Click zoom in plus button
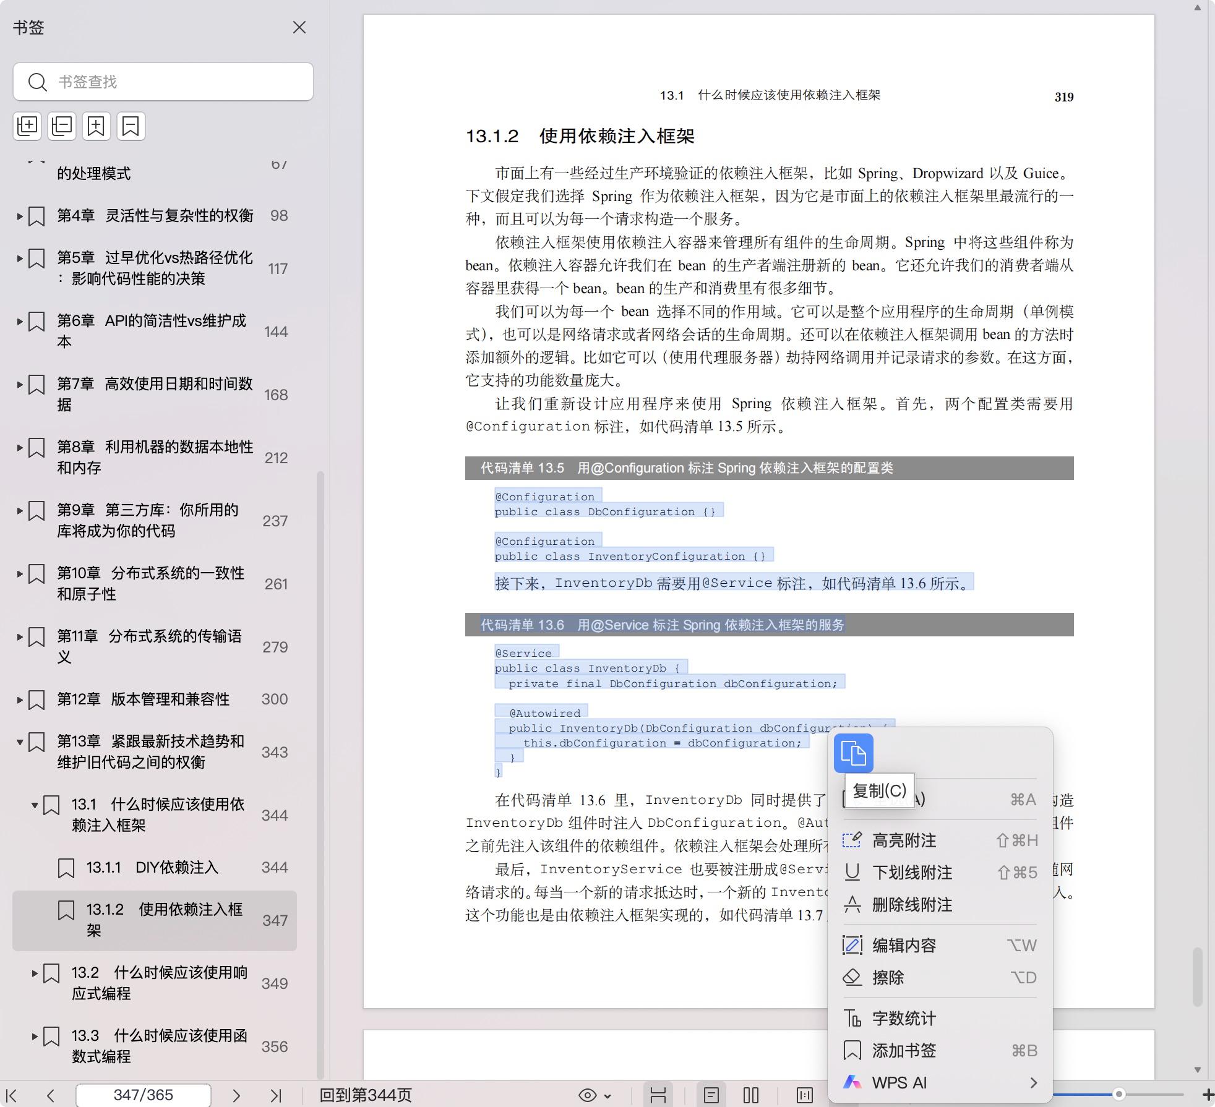1215x1107 pixels. point(1207,1095)
